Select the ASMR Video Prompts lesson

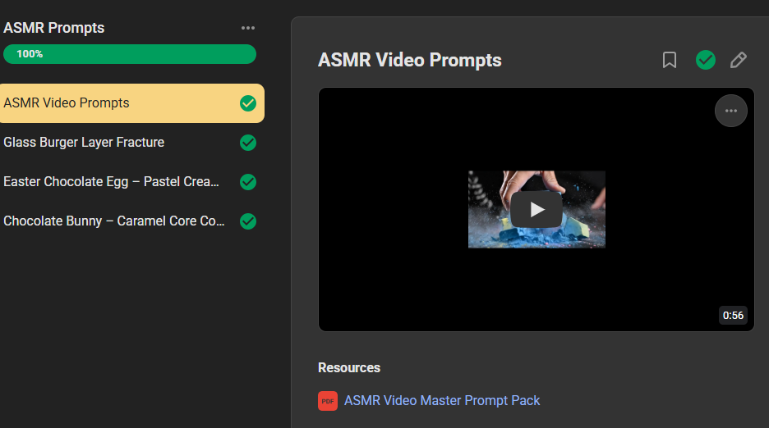(x=131, y=103)
